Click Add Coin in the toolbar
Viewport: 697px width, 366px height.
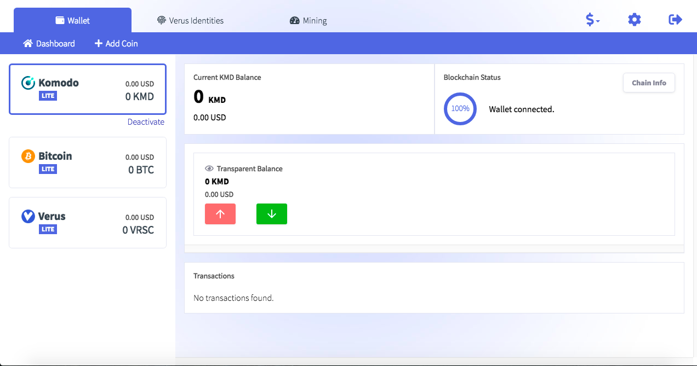pos(116,43)
